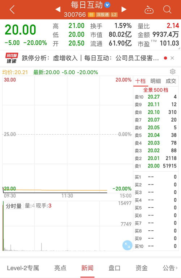Tap the 每日互动 stock name title
This screenshot has width=181, height=278.
(87, 5)
